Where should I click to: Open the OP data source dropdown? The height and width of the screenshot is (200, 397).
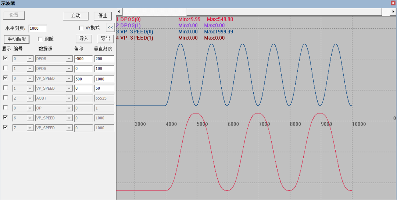click(69, 108)
